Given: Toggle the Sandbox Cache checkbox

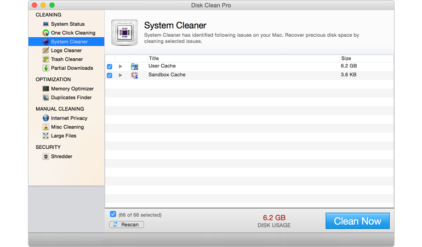Looking at the screenshot, I should 110,75.
